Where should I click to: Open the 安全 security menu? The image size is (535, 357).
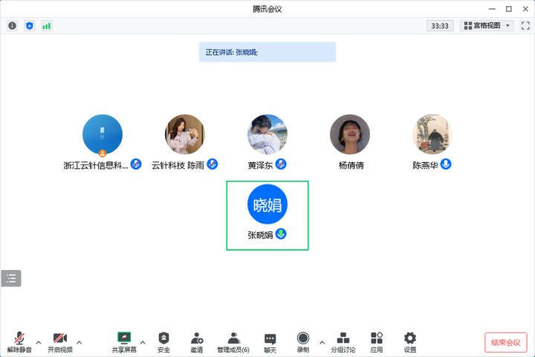163,342
